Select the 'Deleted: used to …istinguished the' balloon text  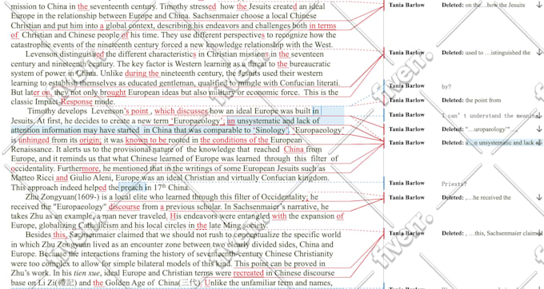(x=486, y=53)
